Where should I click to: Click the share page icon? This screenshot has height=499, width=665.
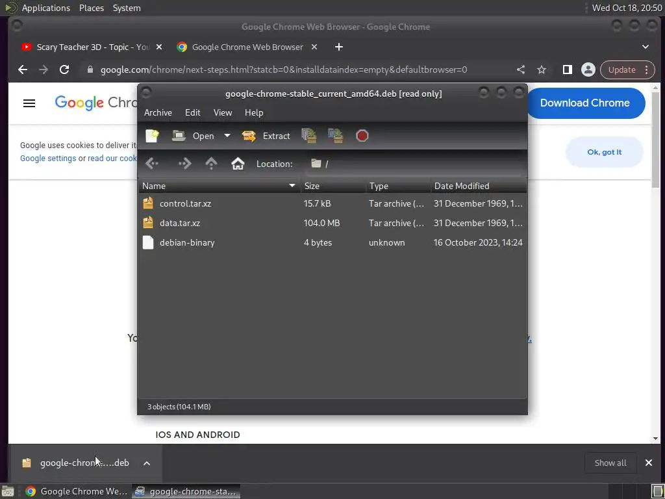click(521, 70)
